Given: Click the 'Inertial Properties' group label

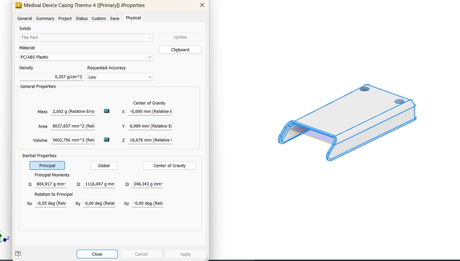Looking at the screenshot, I should pyautogui.click(x=39, y=156).
